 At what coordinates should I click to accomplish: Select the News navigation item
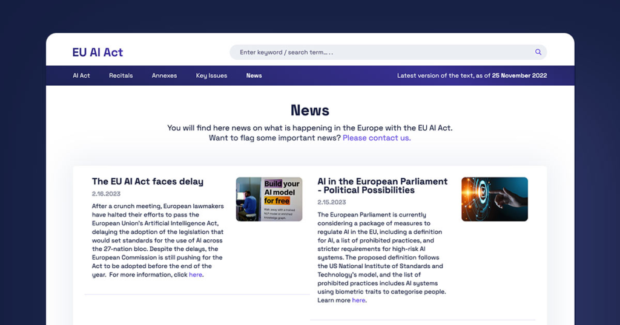tap(254, 76)
